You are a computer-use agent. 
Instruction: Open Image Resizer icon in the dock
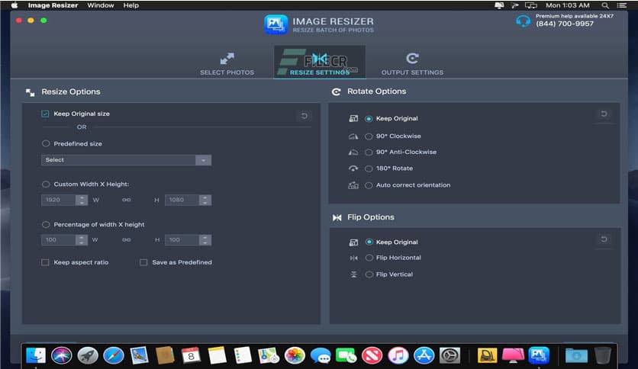coord(539,355)
